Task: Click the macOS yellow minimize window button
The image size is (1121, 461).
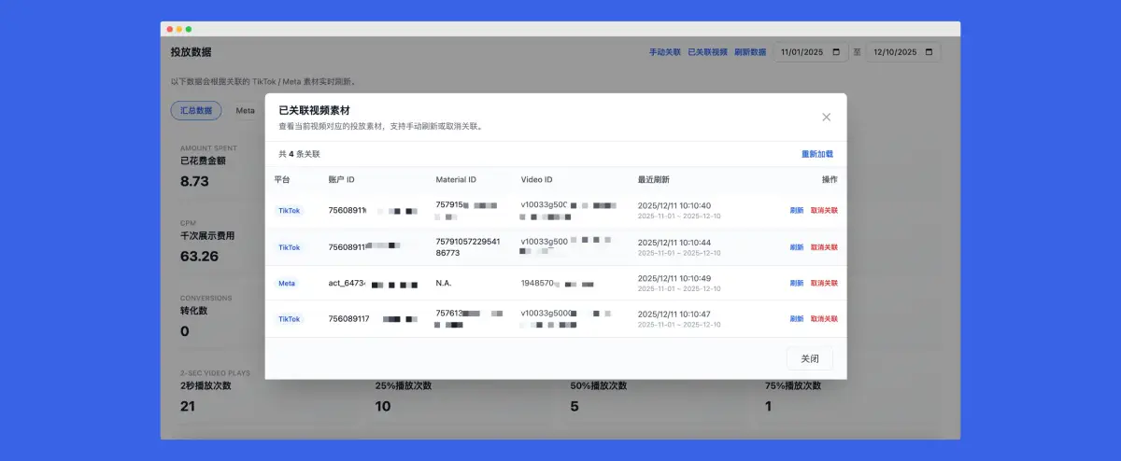Action: tap(179, 29)
